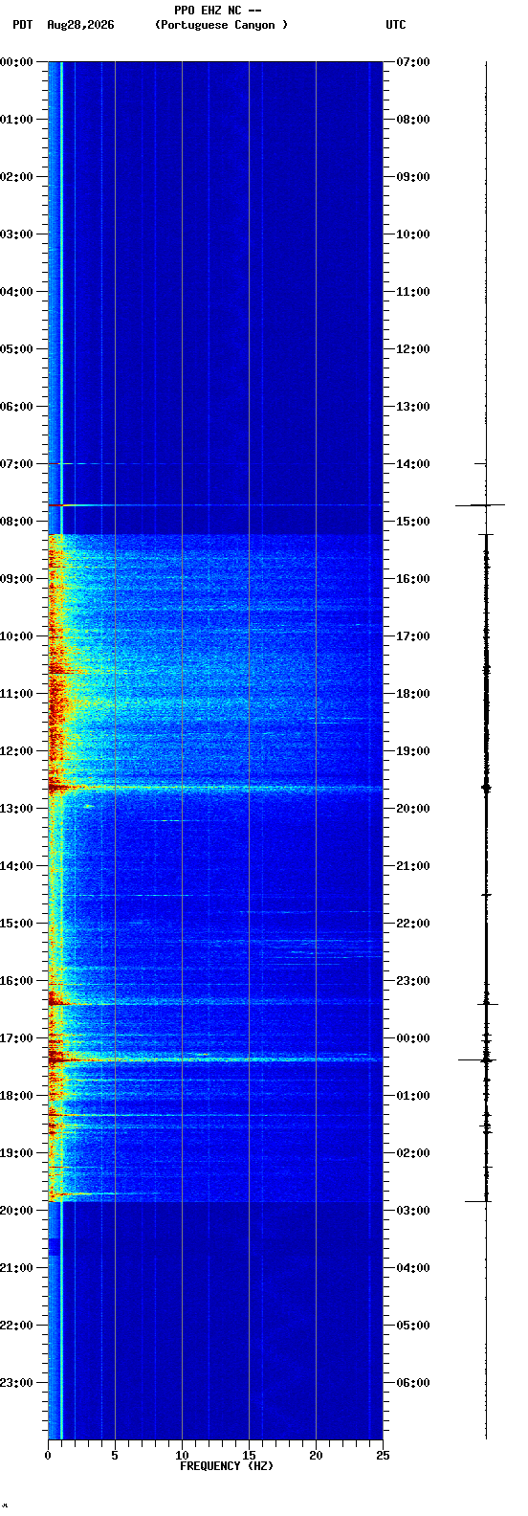Click the PDT '08:00' time label

16,522
